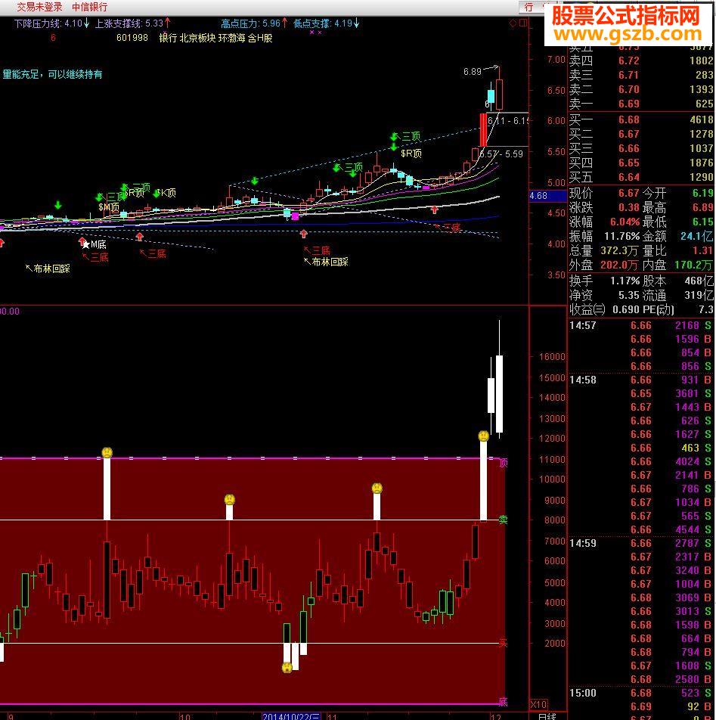This screenshot has height=720, width=716.
Task: Click the 布林回踩 label near October 22
Action: [x=330, y=262]
